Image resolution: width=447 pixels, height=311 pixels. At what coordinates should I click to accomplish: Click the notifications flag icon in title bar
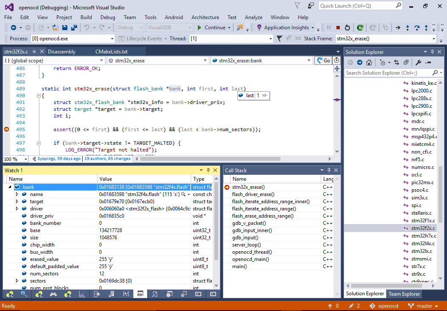coord(297,6)
